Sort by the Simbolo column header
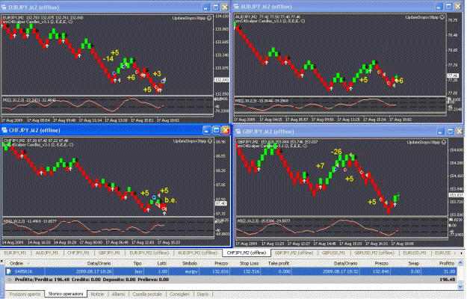This screenshot has height=299, width=467. [x=184, y=263]
